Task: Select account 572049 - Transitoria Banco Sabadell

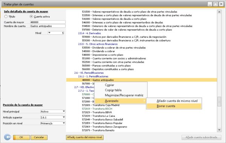Action: (x=102, y=119)
